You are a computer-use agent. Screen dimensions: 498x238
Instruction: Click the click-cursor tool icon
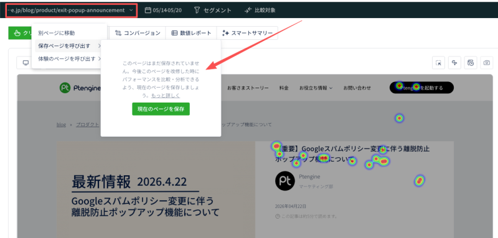click(x=454, y=63)
